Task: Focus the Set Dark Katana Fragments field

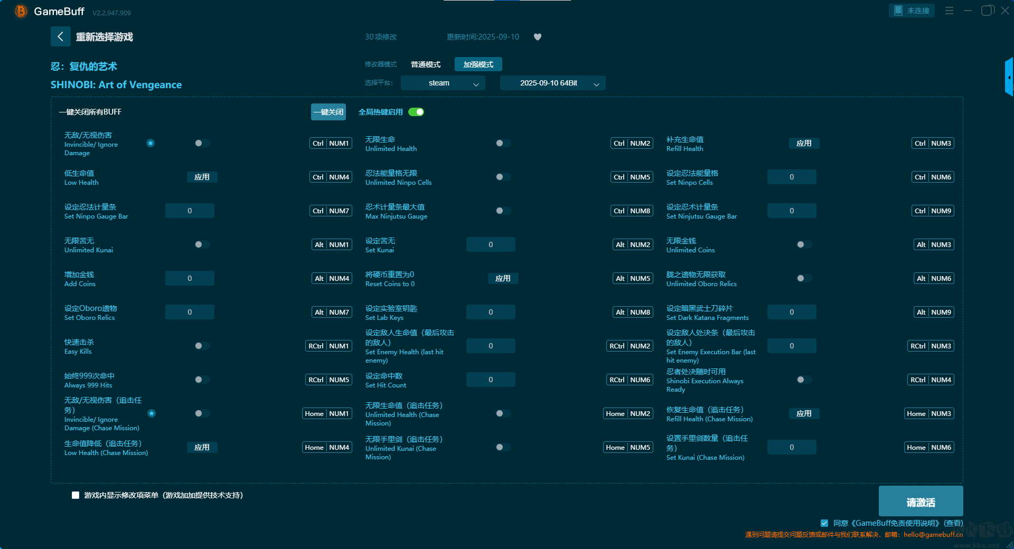Action: coord(792,312)
